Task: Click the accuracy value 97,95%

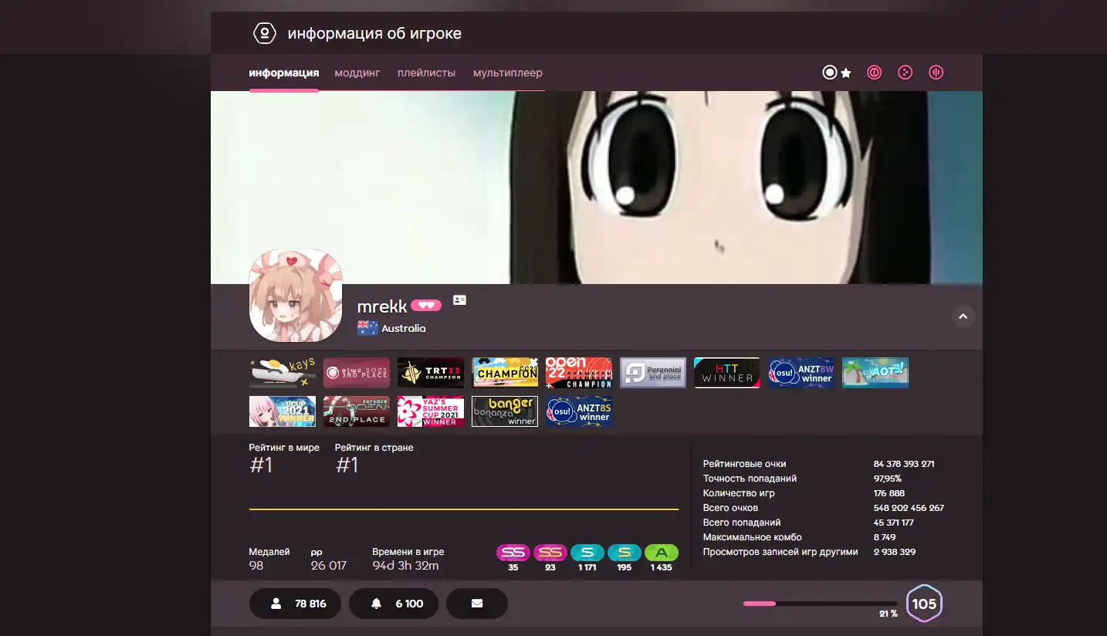Action: pos(888,479)
